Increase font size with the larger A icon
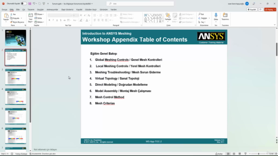 coord(81,16)
